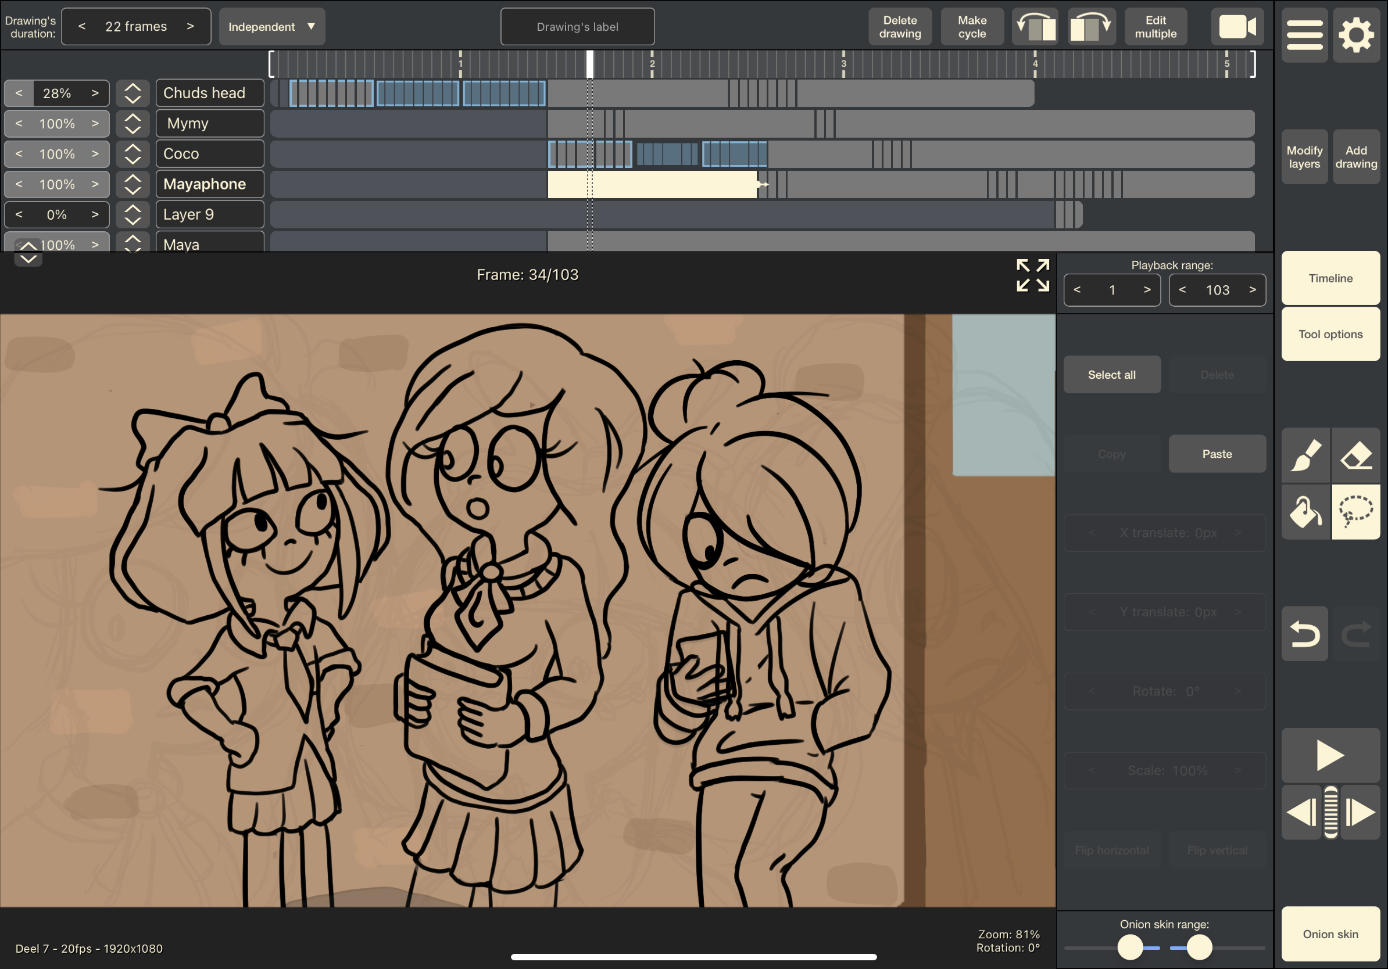Toggle the Timeline panel button
This screenshot has height=969, width=1388.
coord(1330,278)
